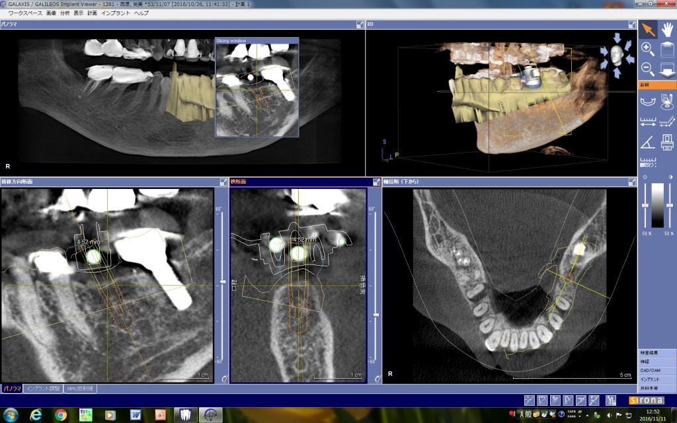Select the arrow pointer tool
The width and height of the screenshot is (677, 423).
click(648, 29)
